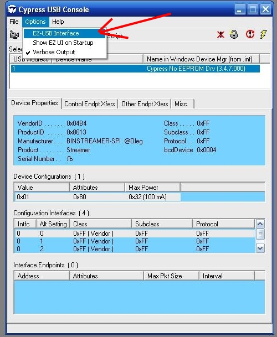The image size is (277, 337).
Task: Click 0x32 (100 mA) max power cell
Action: [x=148, y=197]
